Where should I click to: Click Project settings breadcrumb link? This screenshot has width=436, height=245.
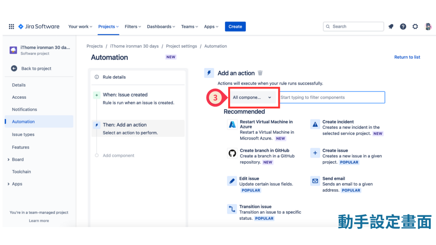click(x=181, y=46)
